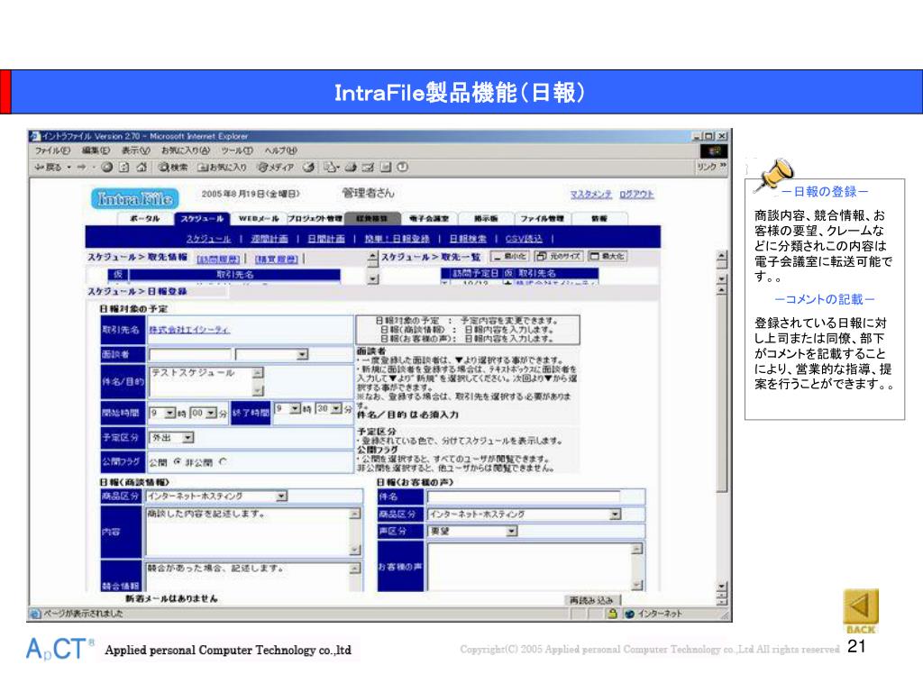Click the 内容 textarea for 商談 details

pyautogui.click(x=253, y=532)
